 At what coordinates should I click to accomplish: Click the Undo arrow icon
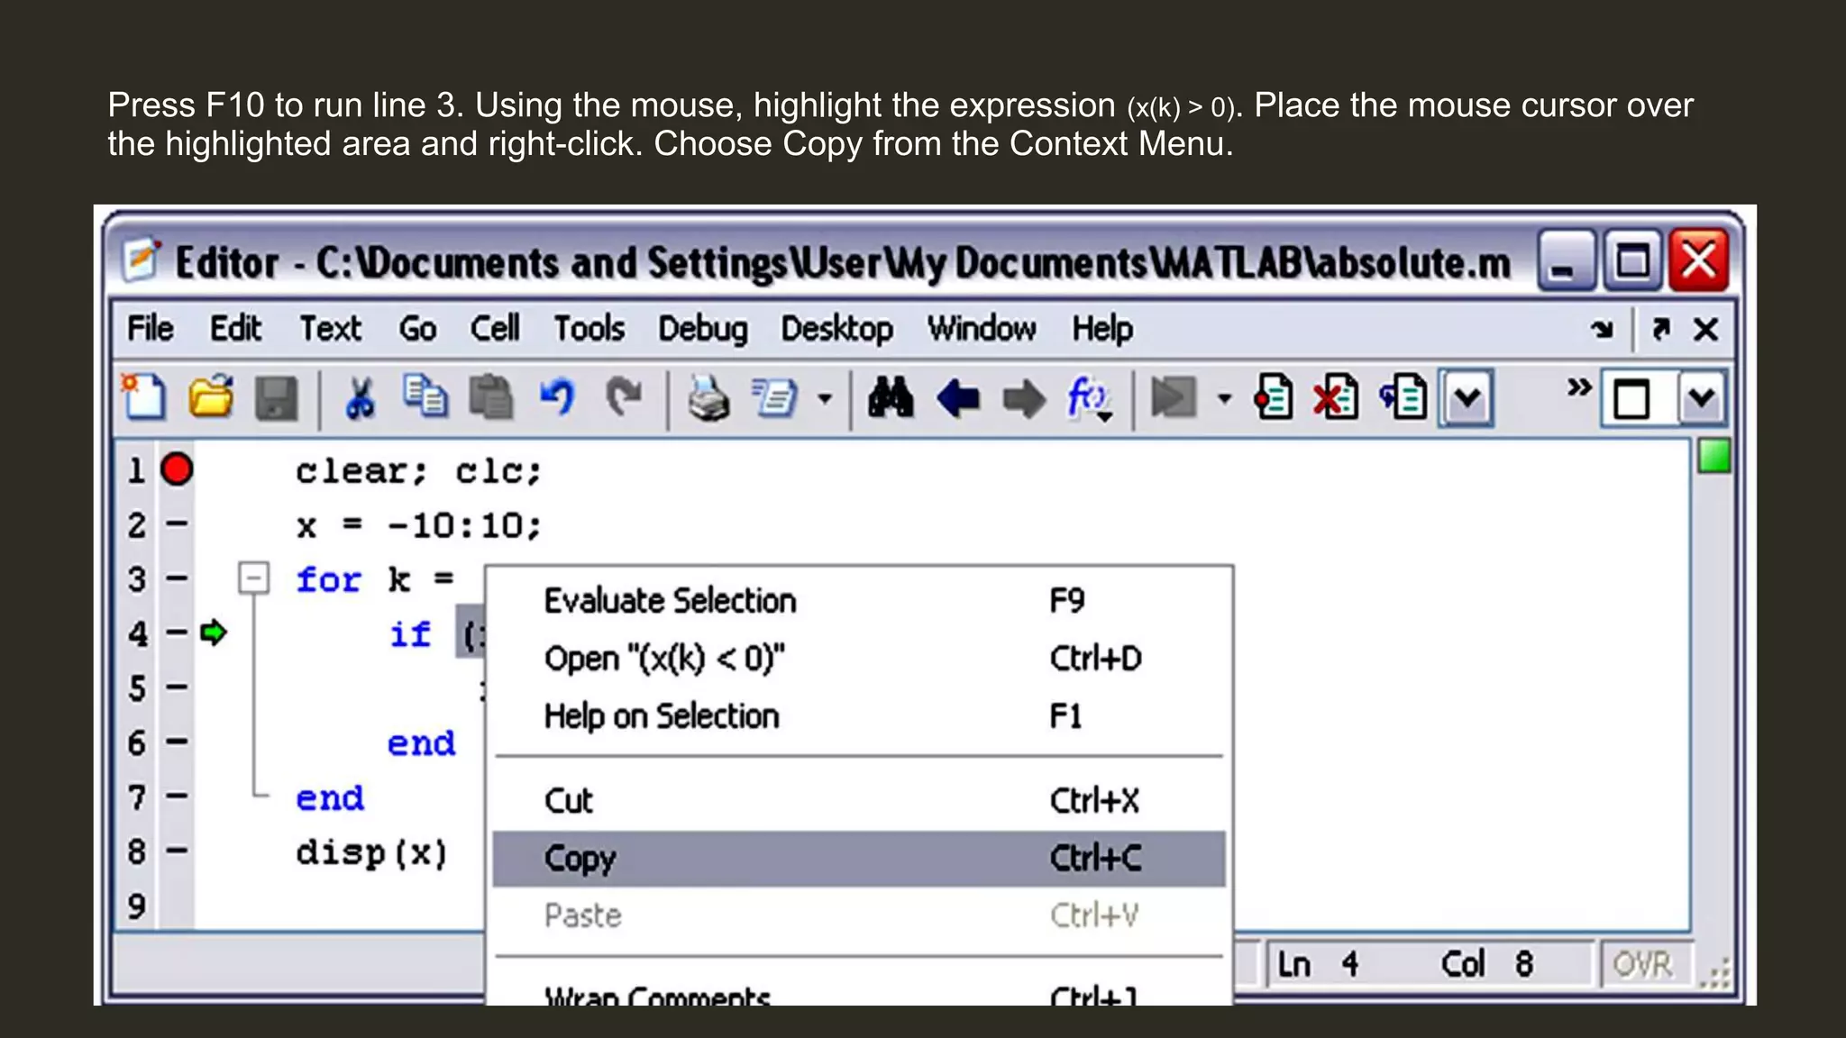point(558,397)
